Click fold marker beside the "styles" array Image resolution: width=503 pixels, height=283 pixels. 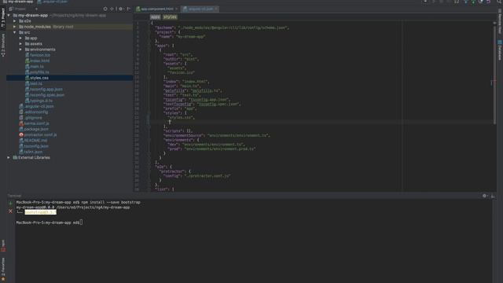click(x=149, y=113)
